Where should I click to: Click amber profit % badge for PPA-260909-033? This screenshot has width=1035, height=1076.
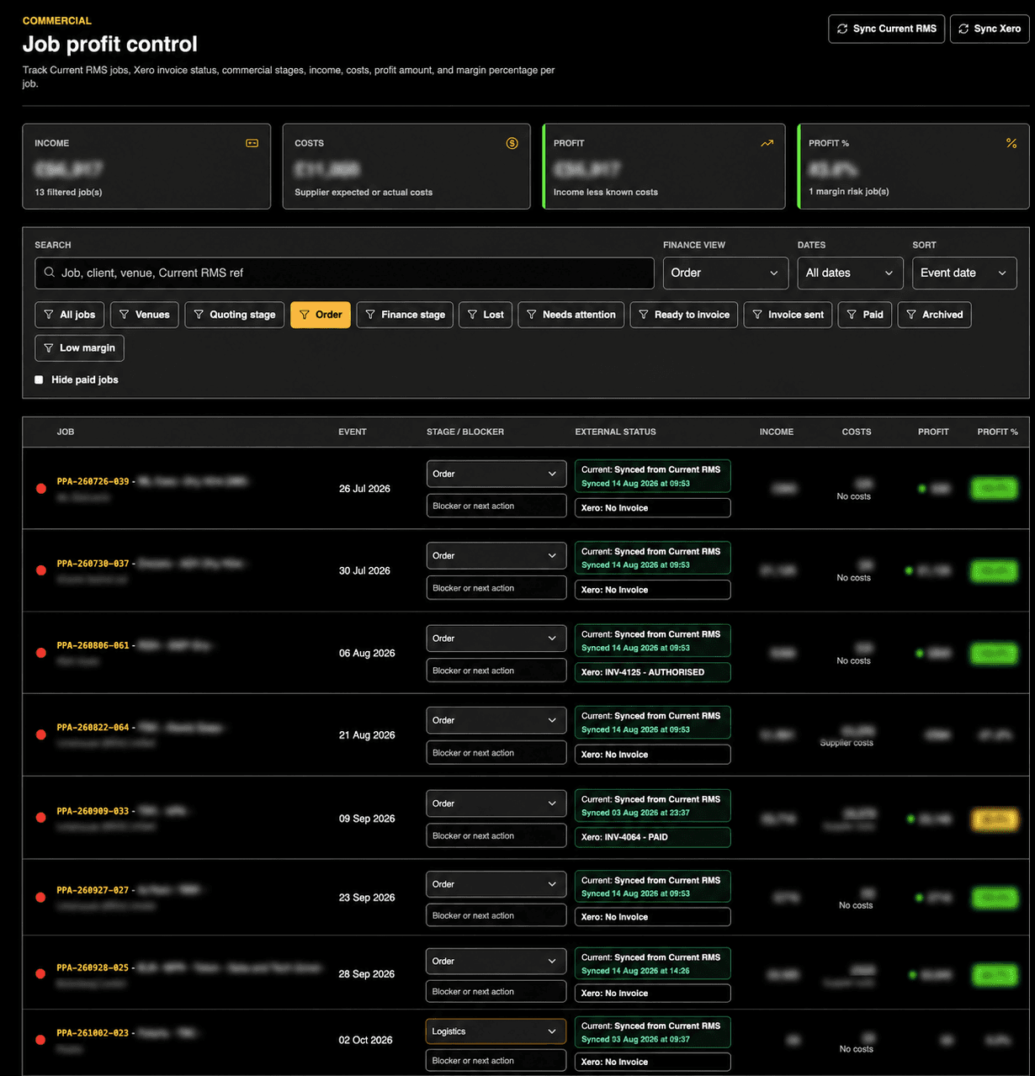995,819
